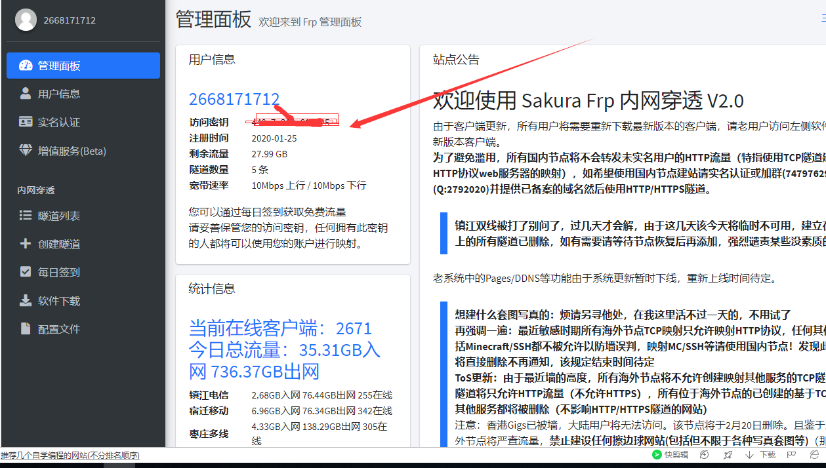Click the dashboard gauge icon in sidebar

point(26,66)
